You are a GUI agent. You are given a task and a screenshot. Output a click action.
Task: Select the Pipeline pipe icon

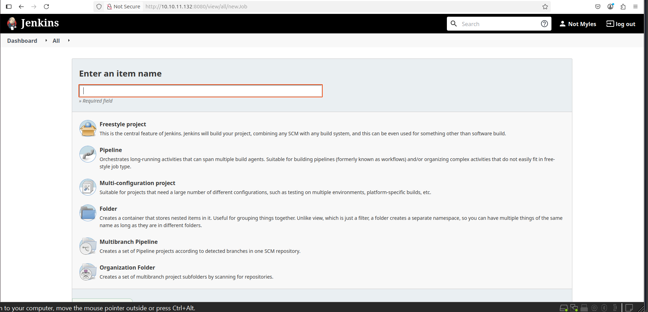pos(88,154)
